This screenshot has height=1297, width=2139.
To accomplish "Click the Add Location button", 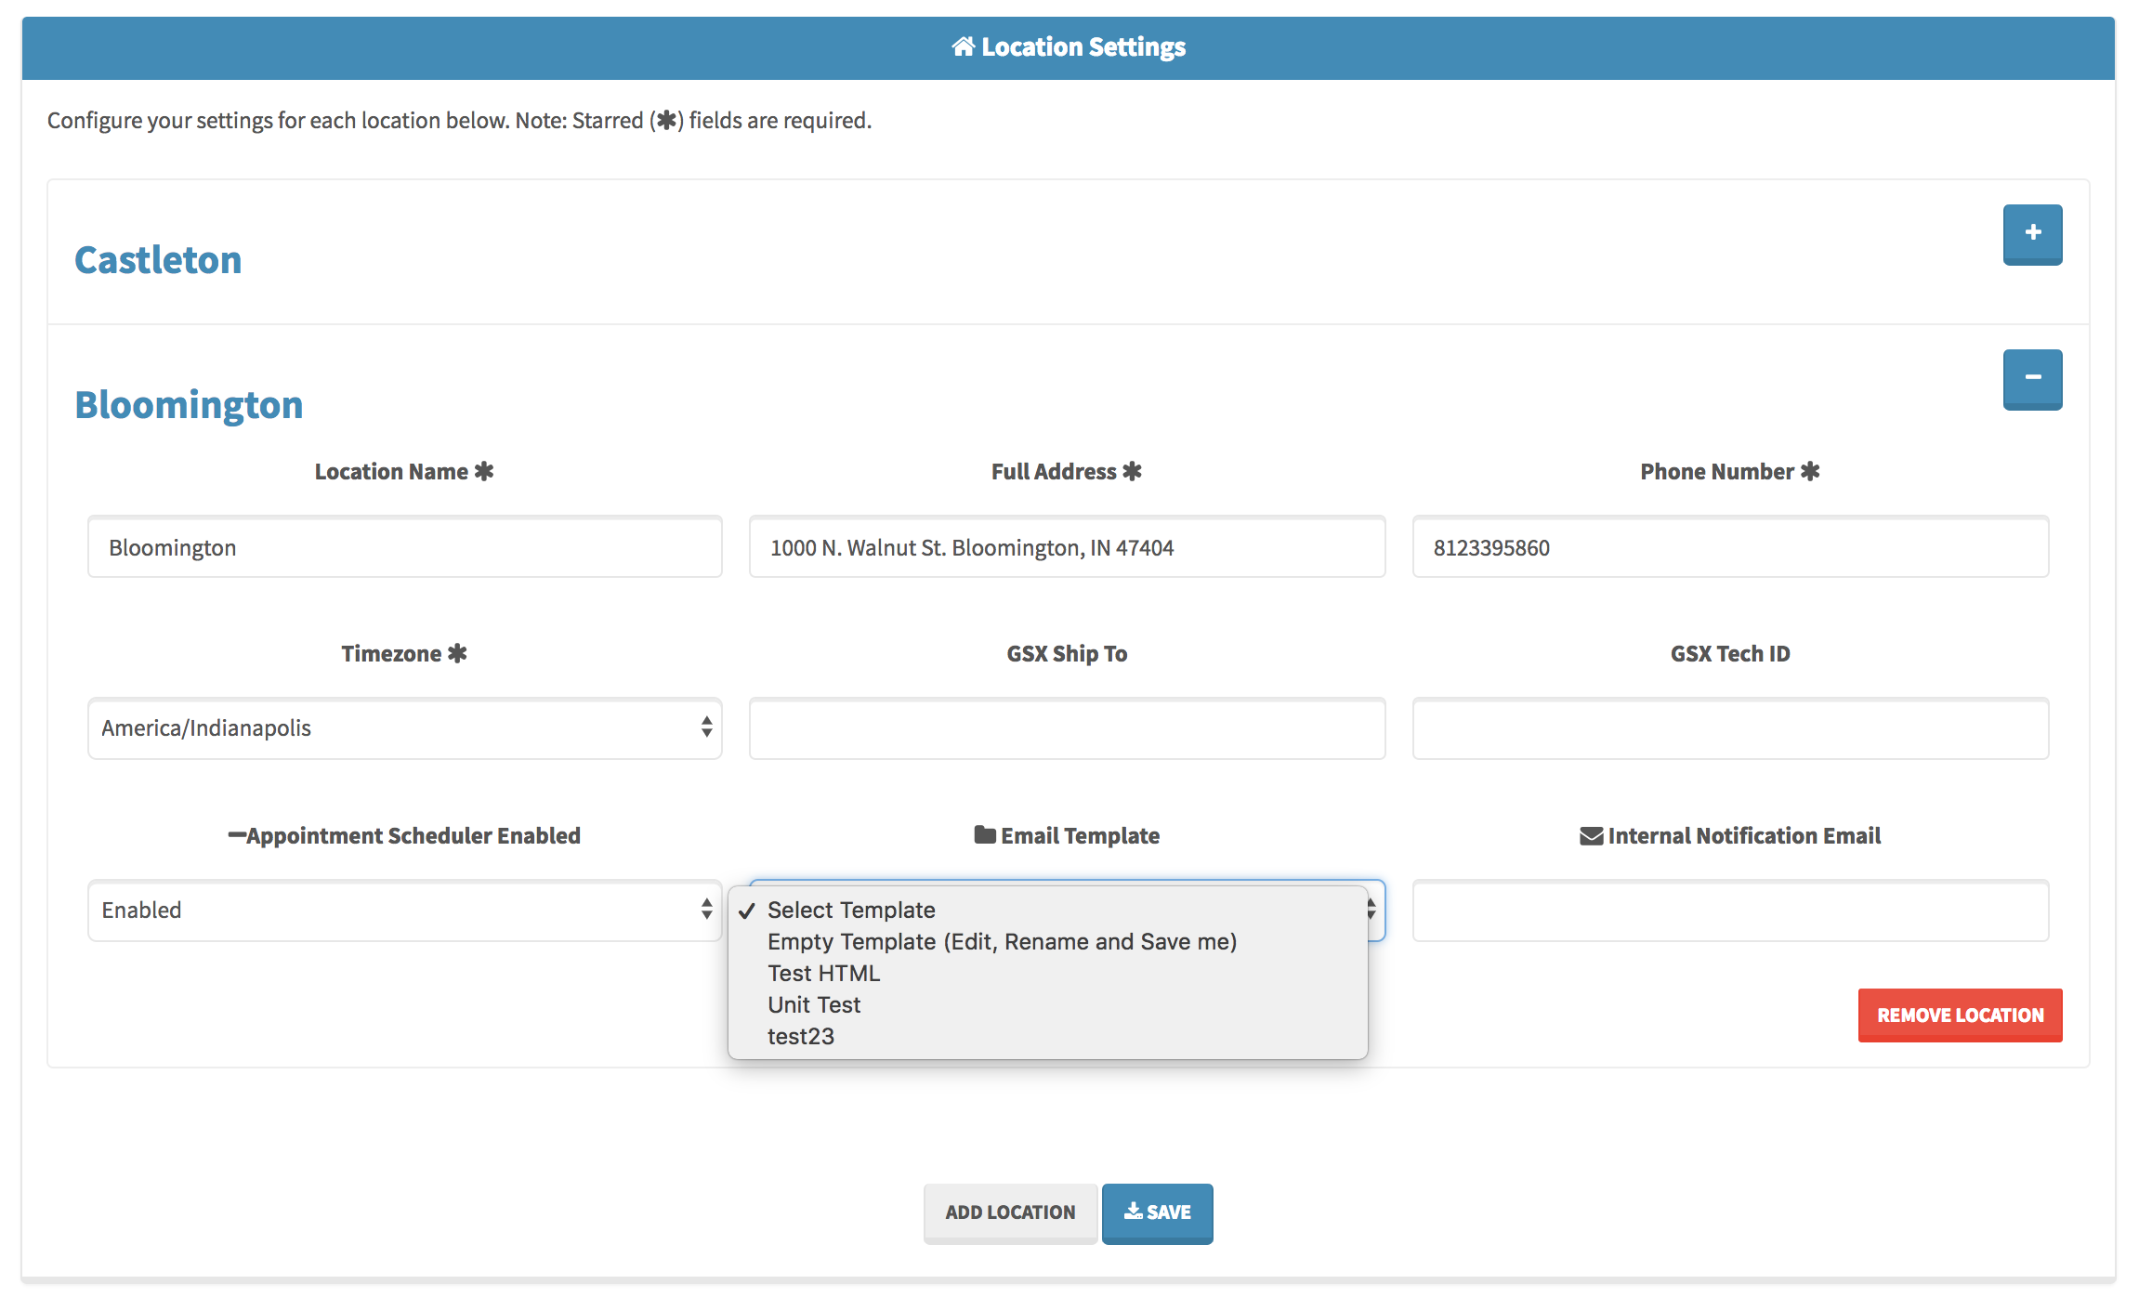I will point(1010,1212).
